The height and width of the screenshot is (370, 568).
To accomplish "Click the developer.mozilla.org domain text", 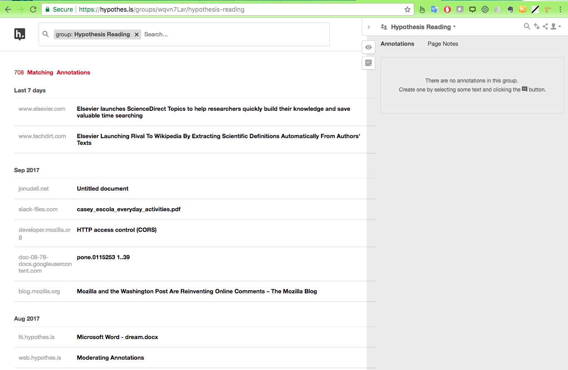I will [44, 233].
